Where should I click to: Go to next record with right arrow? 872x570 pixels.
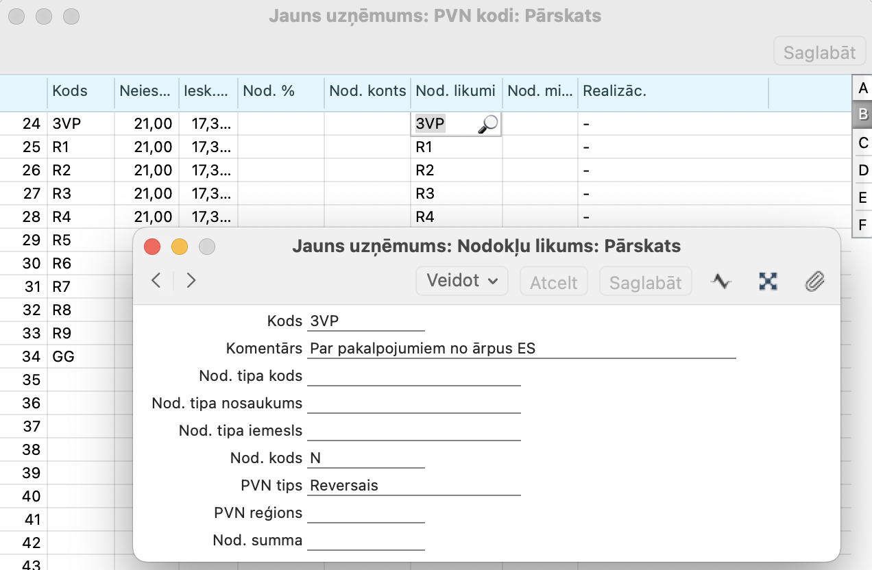[191, 280]
